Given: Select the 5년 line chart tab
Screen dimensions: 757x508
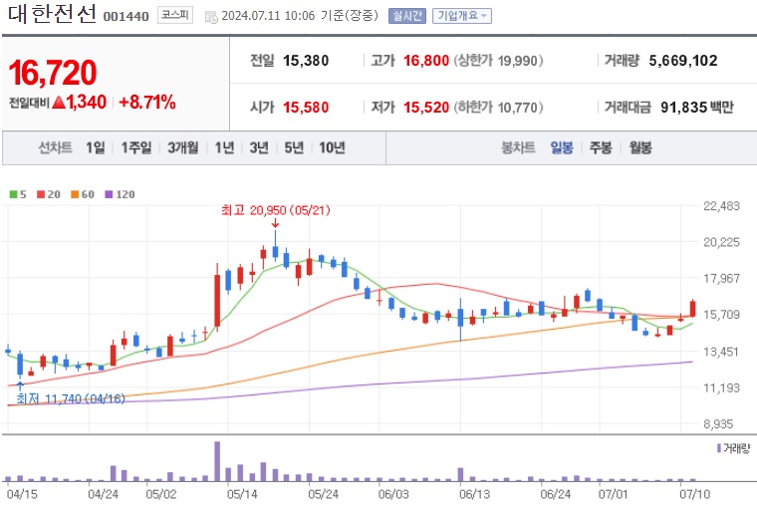Looking at the screenshot, I should 294,147.
